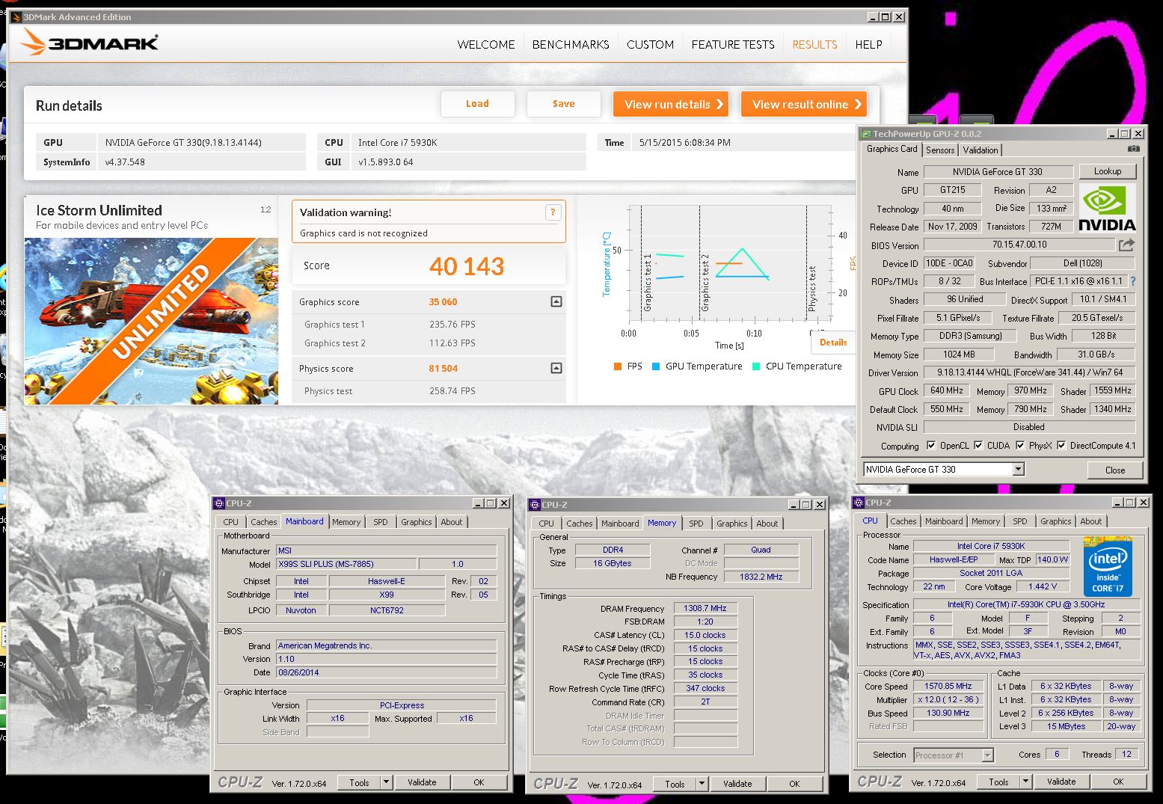Click the CPU-Z Memory window title icon
Screen dimensions: 1163x804
(534, 505)
